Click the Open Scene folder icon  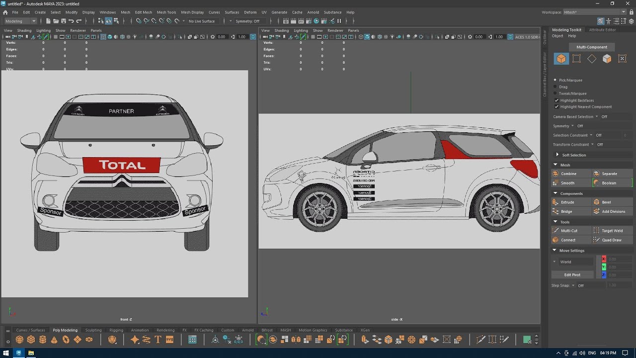pyautogui.click(x=56, y=21)
